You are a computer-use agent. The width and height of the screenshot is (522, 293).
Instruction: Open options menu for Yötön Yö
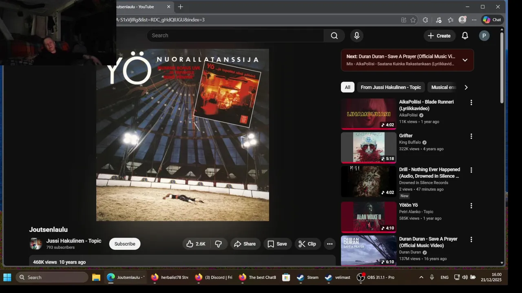471,206
